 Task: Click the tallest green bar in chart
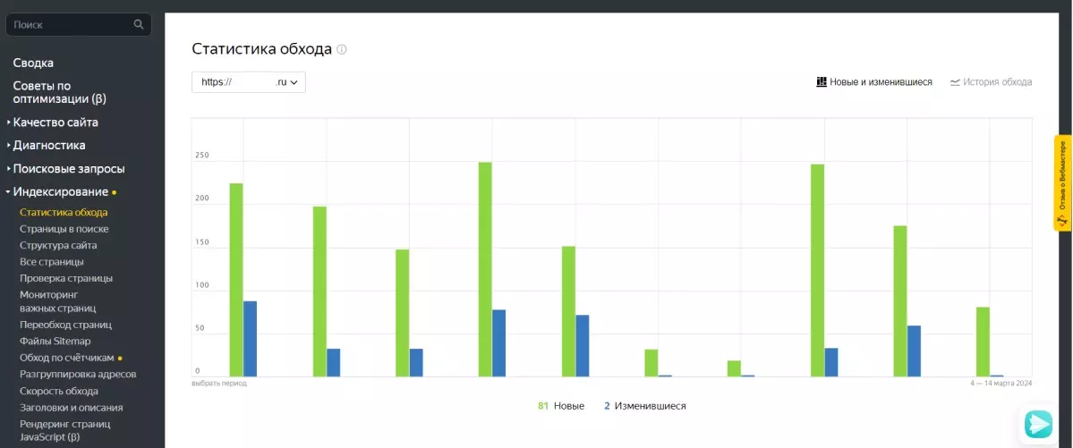pyautogui.click(x=485, y=268)
